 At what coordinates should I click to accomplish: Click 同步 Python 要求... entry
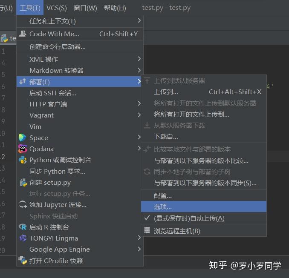80,171
